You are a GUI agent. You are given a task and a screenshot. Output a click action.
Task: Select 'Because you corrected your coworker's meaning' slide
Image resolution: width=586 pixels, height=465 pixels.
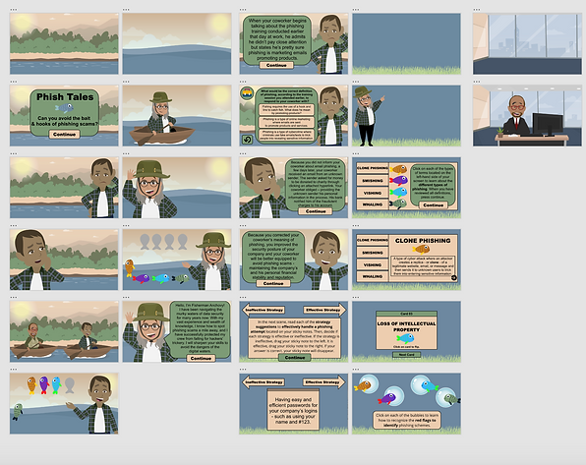click(293, 260)
